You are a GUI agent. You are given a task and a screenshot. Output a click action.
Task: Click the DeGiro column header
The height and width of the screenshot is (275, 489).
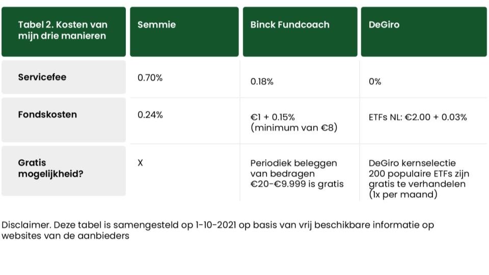point(384,25)
